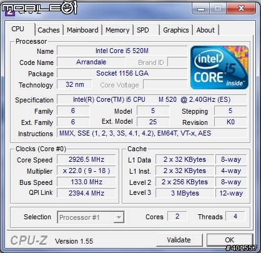
Task: Select the Memory tab
Action: point(117,30)
